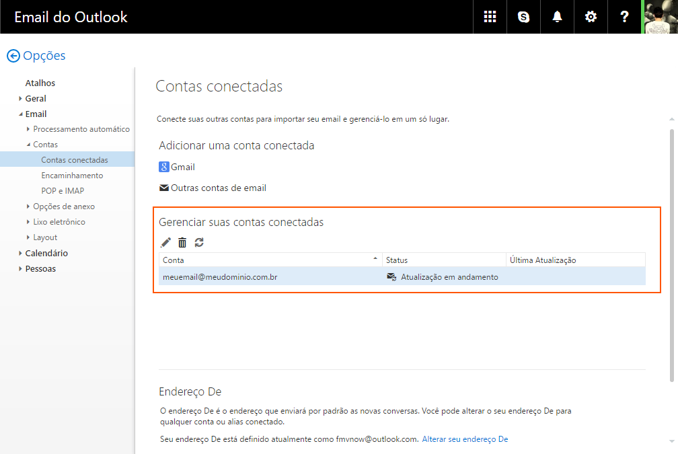Click the Contas label in the sidebar

pos(46,145)
